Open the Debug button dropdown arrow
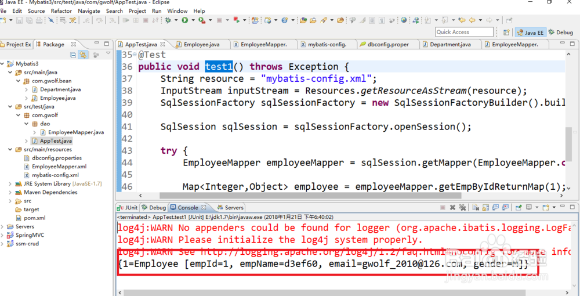The image size is (580, 296). [176, 20]
